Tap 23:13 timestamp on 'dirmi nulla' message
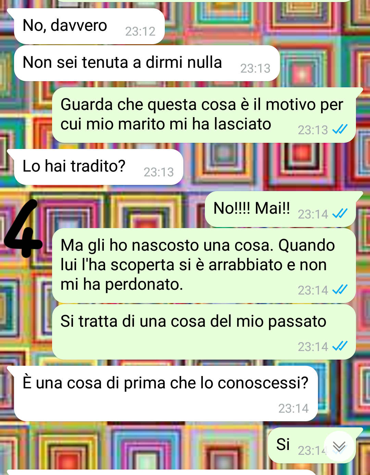This screenshot has width=370, height=475. coord(255,68)
